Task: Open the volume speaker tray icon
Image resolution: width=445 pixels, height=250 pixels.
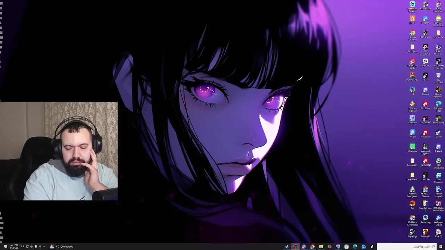Action: click(32, 247)
